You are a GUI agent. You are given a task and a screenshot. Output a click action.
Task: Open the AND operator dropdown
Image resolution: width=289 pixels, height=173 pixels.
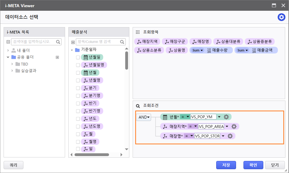[x=144, y=117]
